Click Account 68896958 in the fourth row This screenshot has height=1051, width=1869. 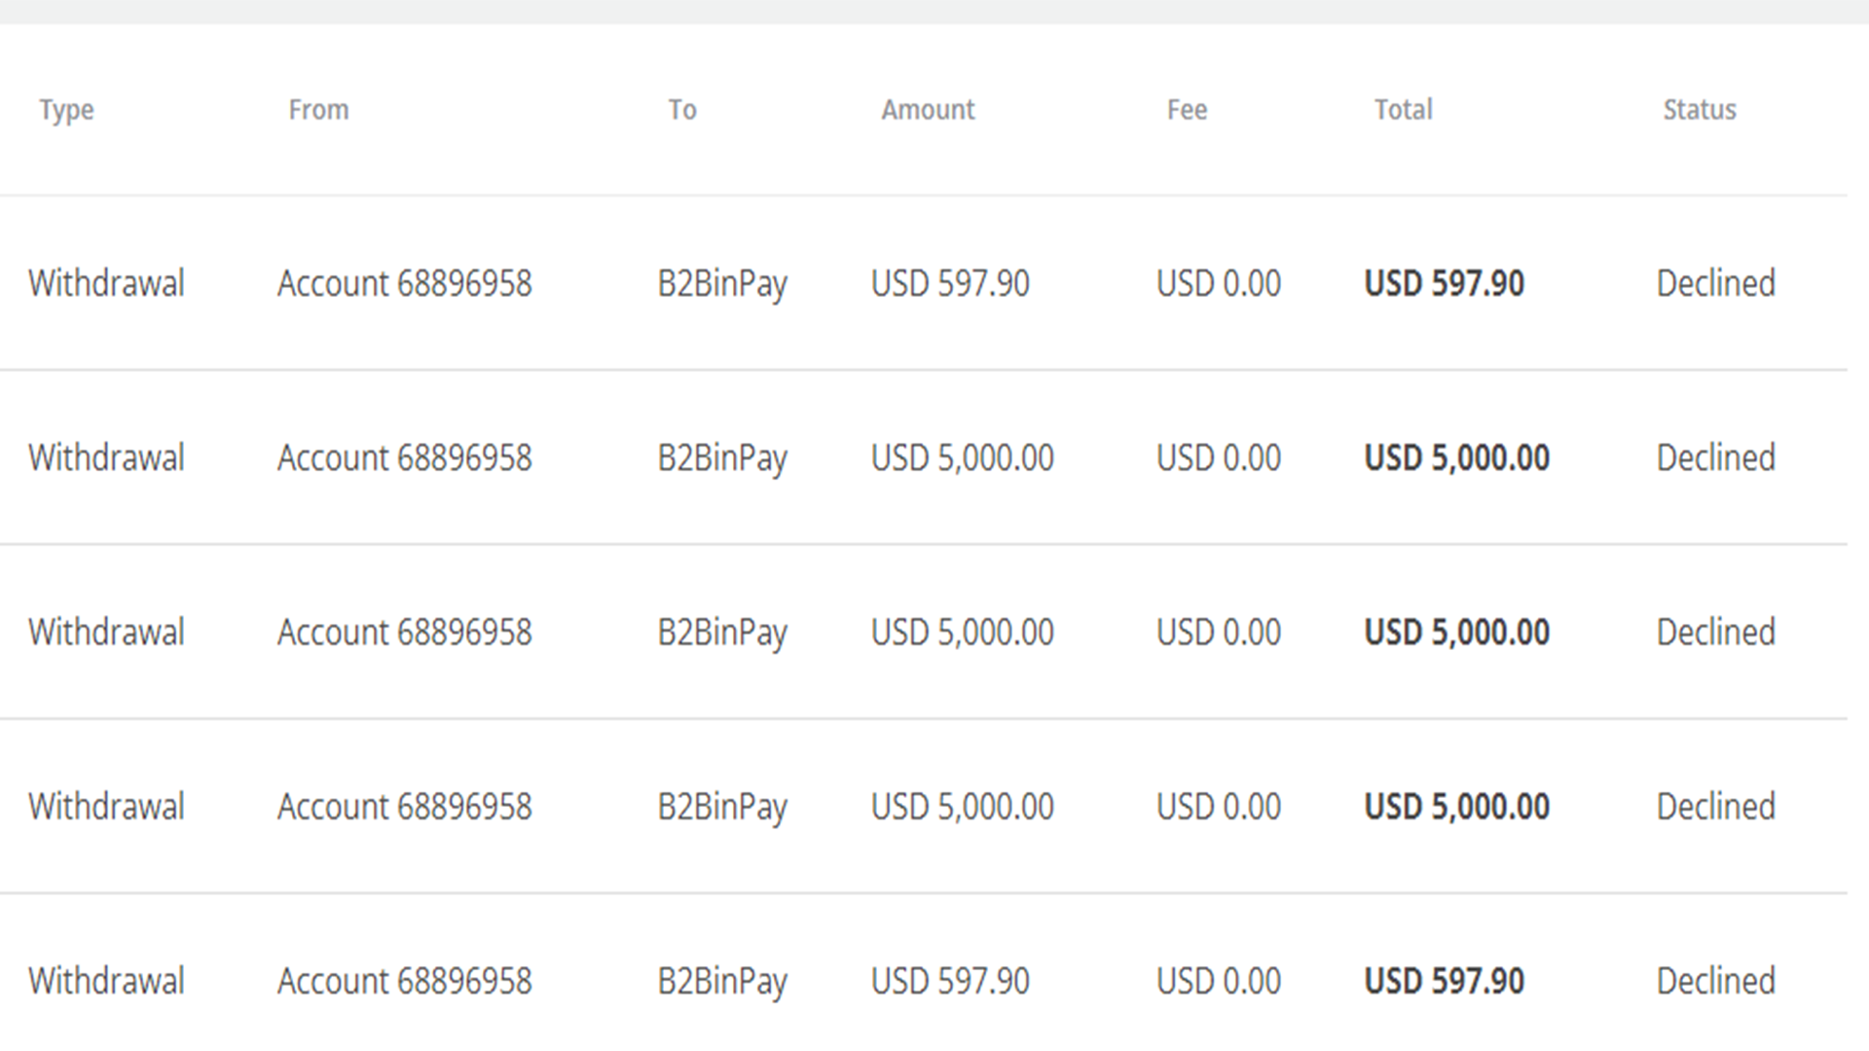pos(404,806)
